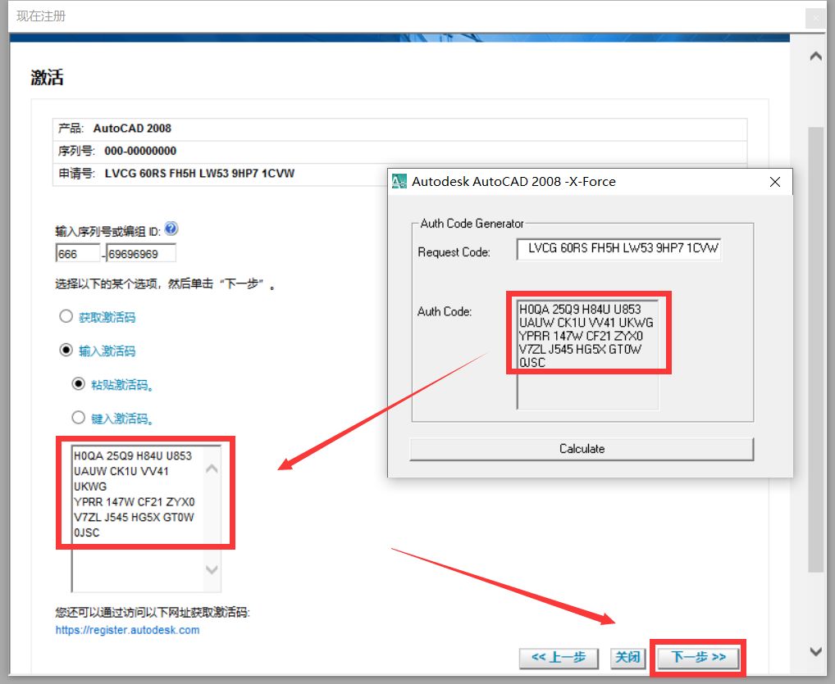Screen dimensions: 835x684
Task: Click the serial number value 000-00000000
Action: click(140, 151)
